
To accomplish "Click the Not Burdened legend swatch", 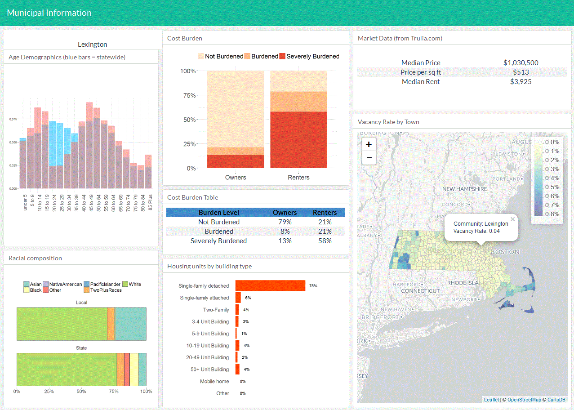I will pos(201,56).
